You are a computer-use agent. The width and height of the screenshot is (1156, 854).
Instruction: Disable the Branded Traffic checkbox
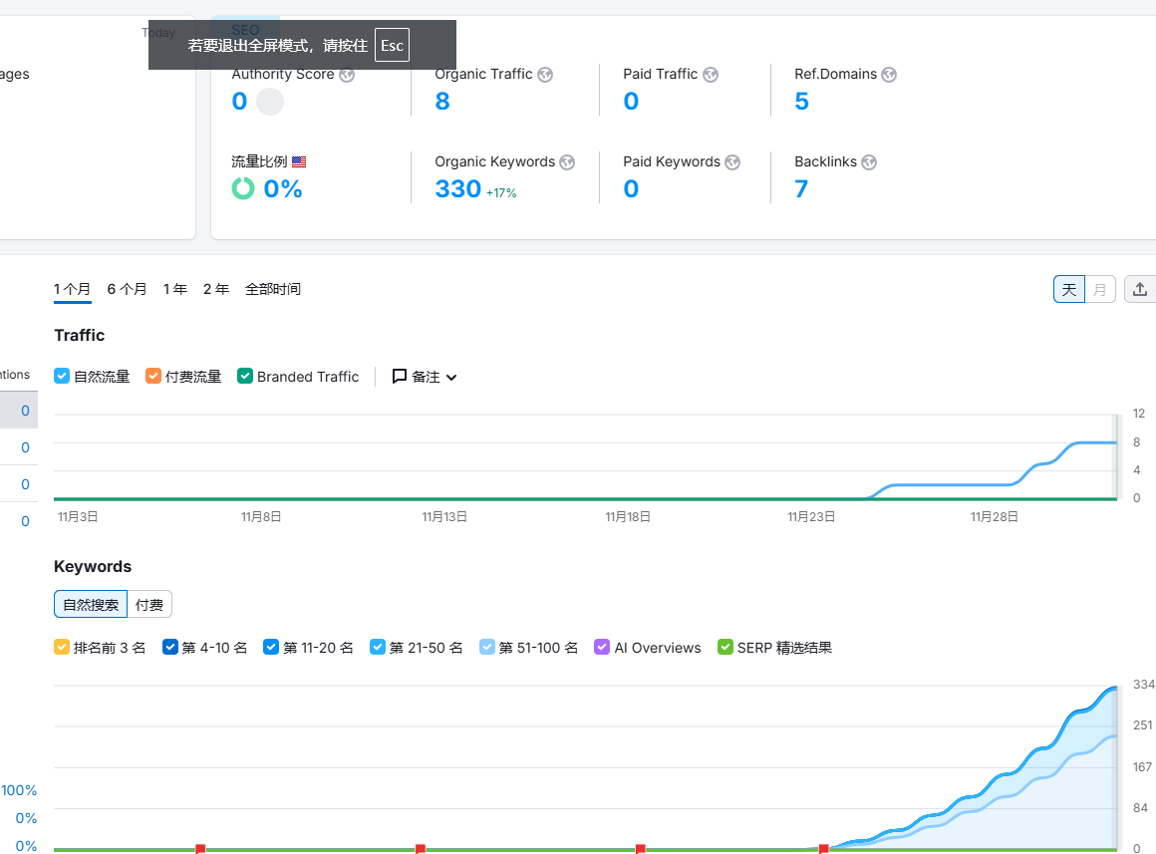[x=245, y=377]
